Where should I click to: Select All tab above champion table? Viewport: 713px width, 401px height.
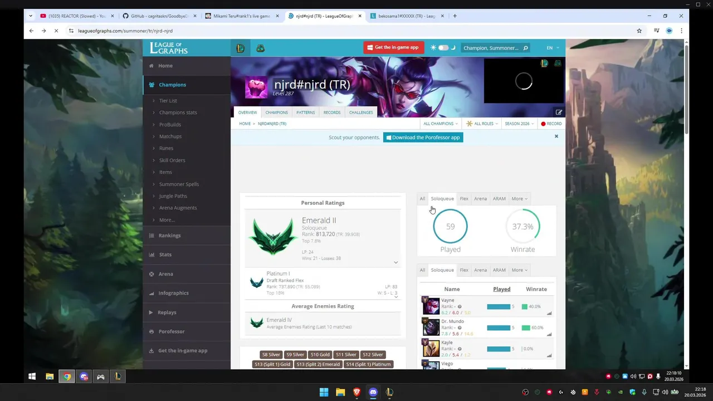pyautogui.click(x=422, y=270)
